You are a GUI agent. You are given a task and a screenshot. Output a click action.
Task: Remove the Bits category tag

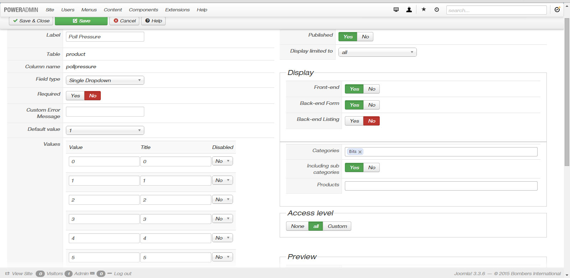click(x=360, y=152)
